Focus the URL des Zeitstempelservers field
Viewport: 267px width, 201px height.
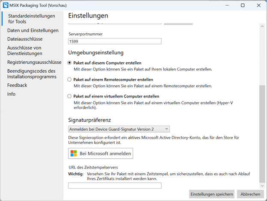[115, 186]
